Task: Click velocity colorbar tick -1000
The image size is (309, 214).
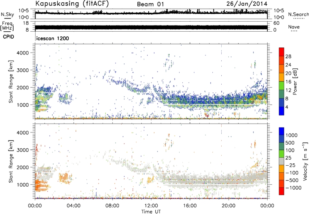Action: (x=294, y=188)
